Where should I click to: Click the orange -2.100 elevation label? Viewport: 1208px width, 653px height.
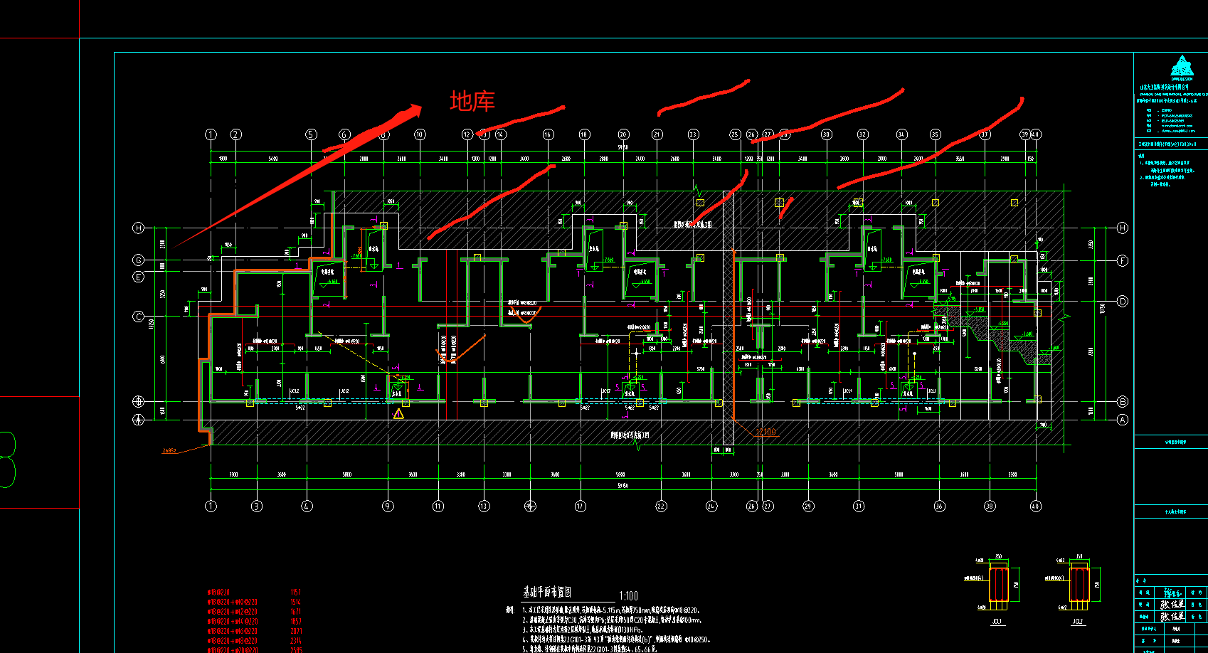pyautogui.click(x=766, y=432)
